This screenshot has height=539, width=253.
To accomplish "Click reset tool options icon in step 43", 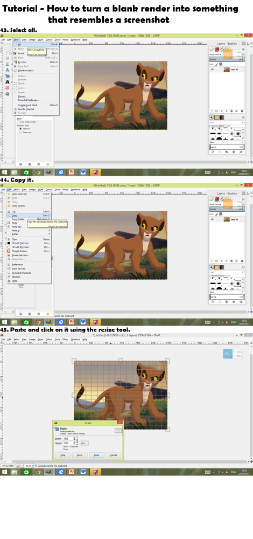I will tap(48, 164).
